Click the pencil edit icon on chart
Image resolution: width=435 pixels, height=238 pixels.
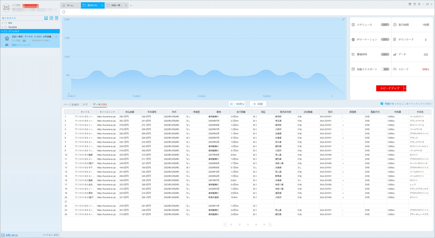click(343, 19)
